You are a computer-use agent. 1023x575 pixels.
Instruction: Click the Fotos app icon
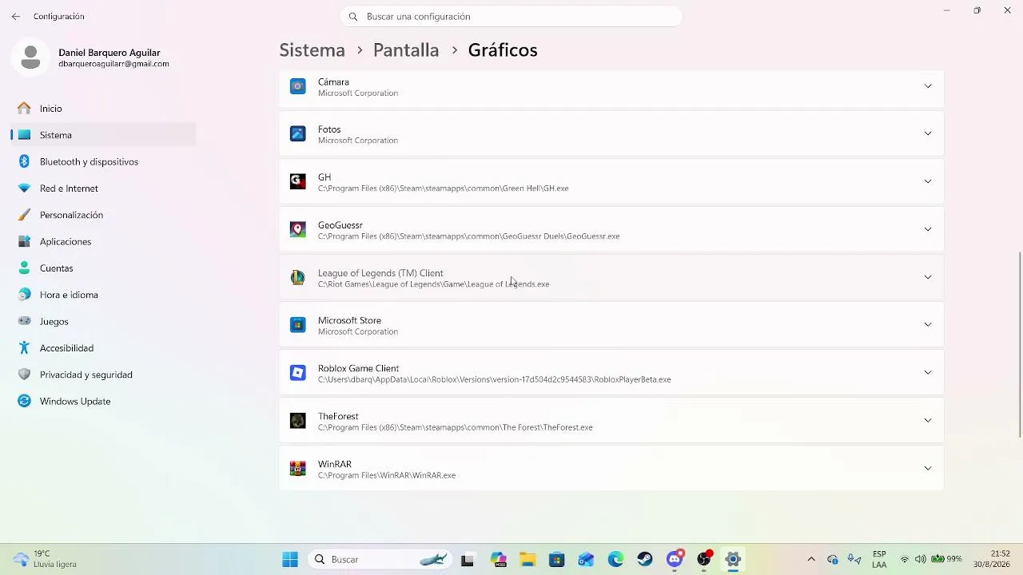[x=297, y=134]
